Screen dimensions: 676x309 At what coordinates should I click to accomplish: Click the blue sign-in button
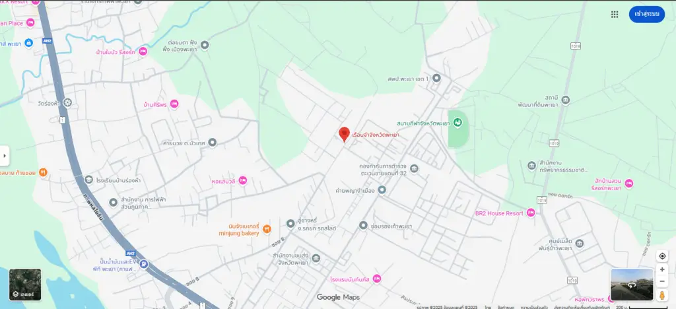(647, 15)
